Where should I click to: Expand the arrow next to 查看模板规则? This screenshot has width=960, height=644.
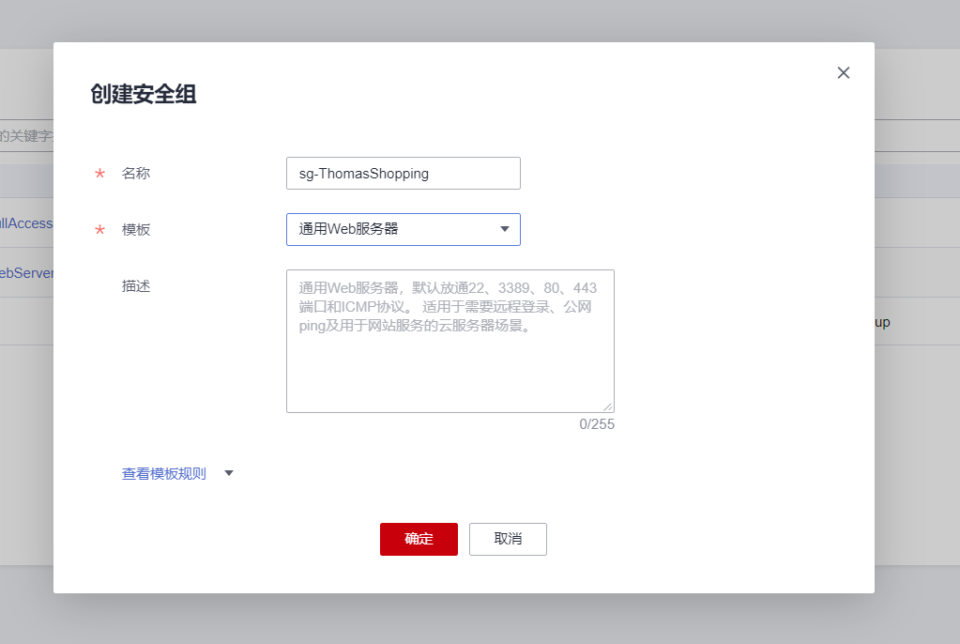click(229, 473)
